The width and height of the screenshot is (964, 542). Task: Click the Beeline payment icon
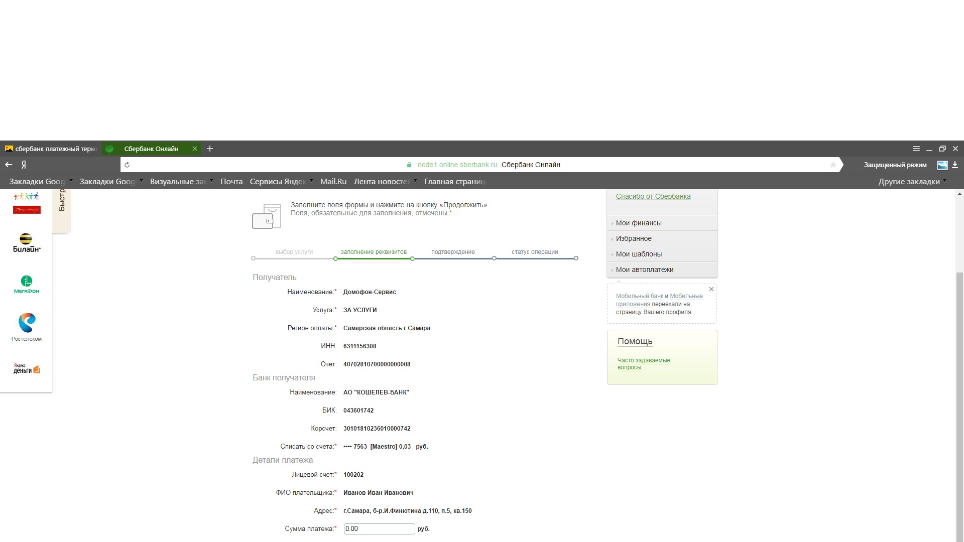[x=26, y=242]
